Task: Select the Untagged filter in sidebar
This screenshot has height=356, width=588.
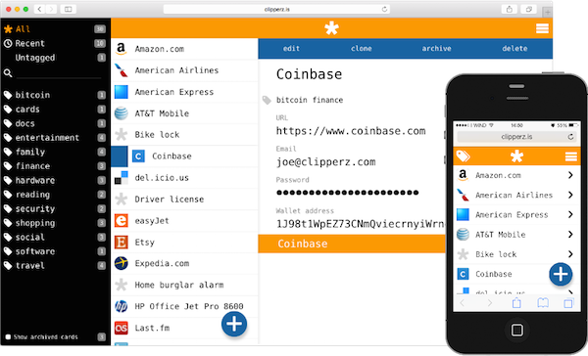Action: coord(55,58)
